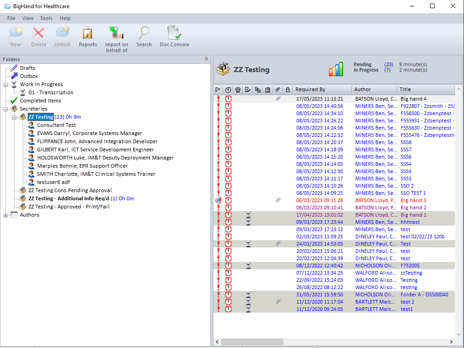
Task: Select Marples Bonnie, EPR Support Officer
Action: coord(82,166)
